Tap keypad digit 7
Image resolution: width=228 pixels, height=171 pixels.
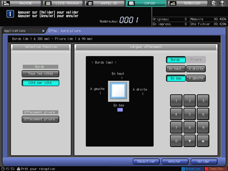point(176,128)
